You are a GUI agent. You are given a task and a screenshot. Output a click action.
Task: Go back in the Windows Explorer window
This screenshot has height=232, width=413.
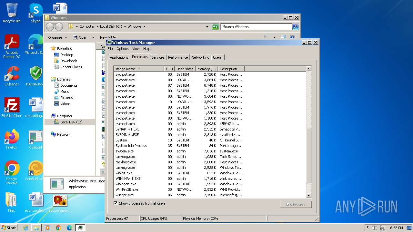point(50,27)
